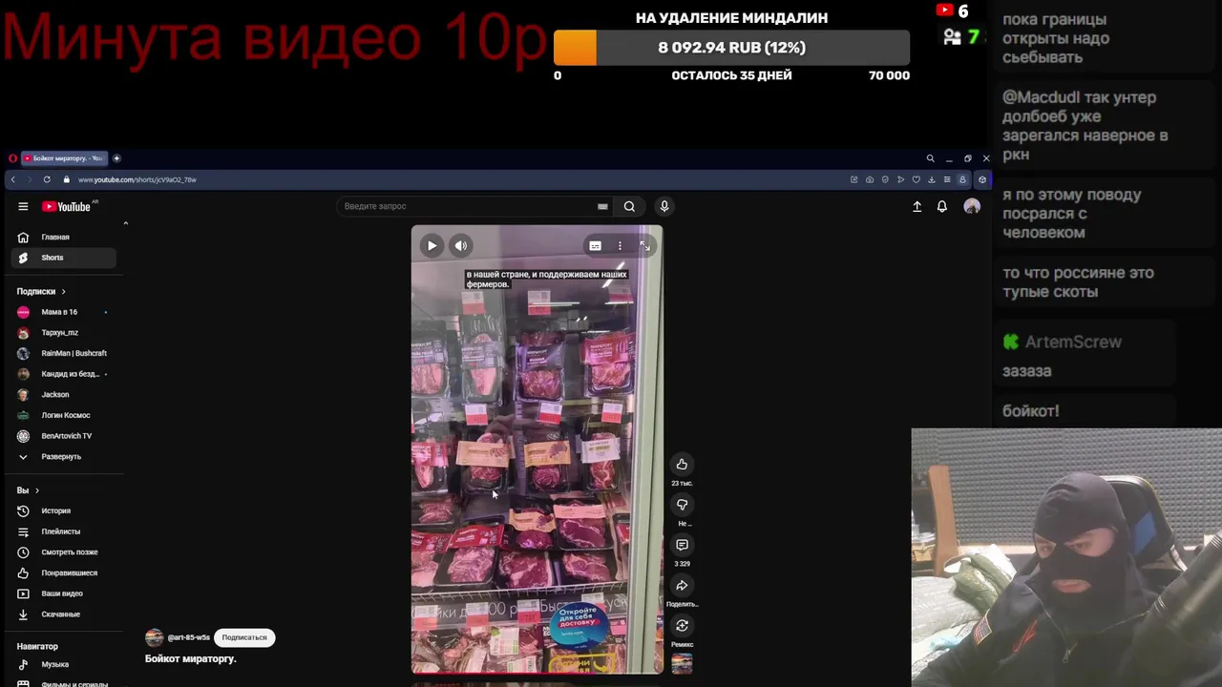The width and height of the screenshot is (1222, 687).
Task: Select Shorts in the sidebar
Action: coord(64,258)
